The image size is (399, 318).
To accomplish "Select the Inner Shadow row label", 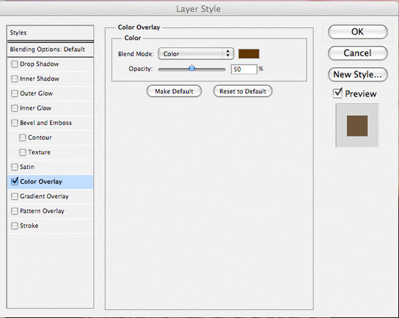I will click(39, 79).
